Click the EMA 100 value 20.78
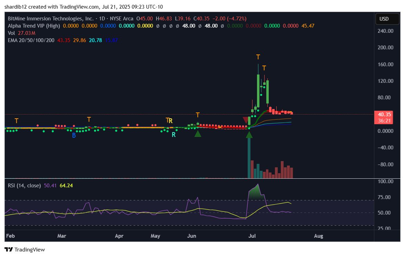 point(95,40)
